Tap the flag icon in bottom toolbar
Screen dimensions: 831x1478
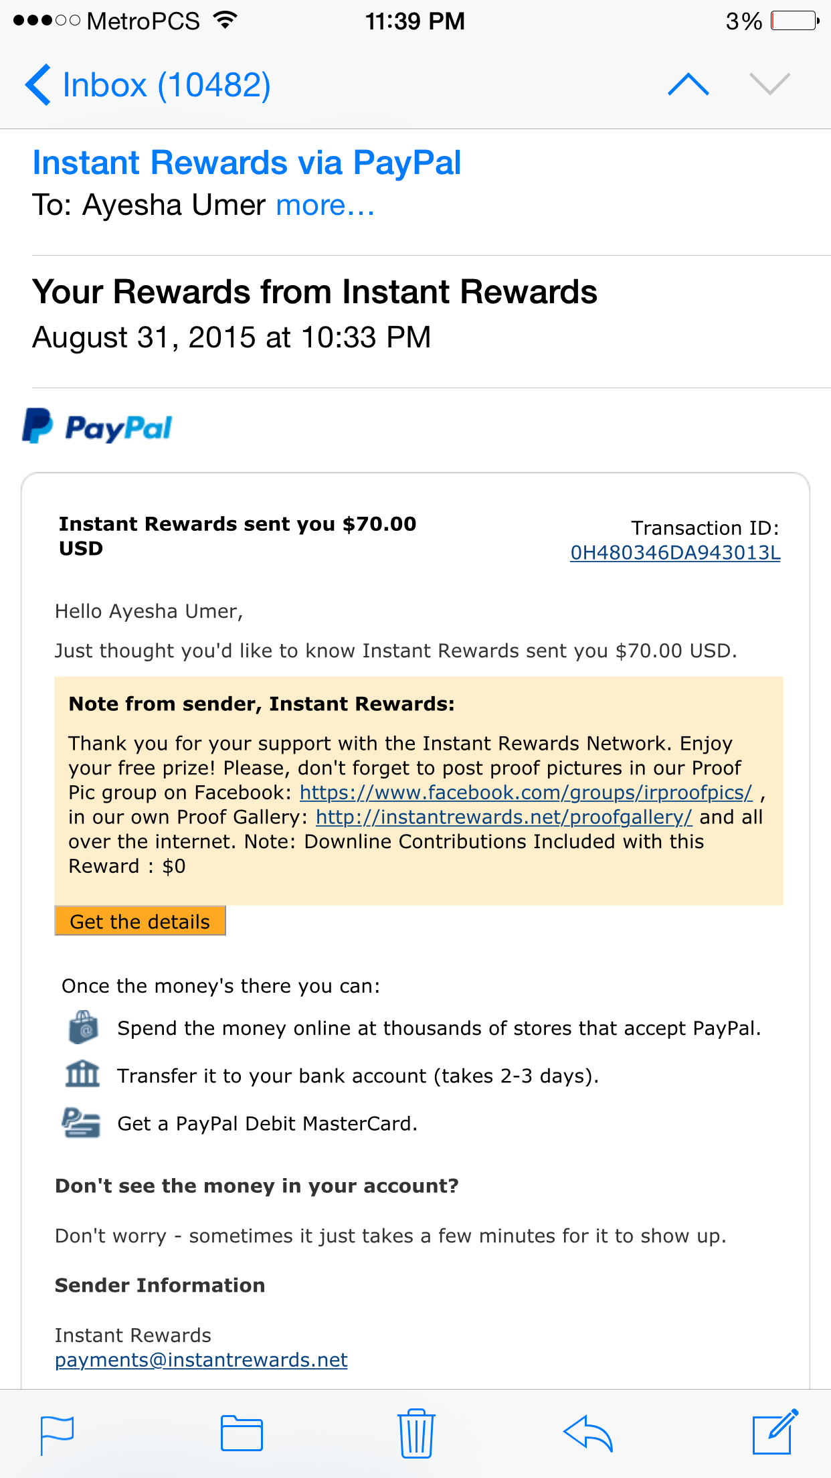(57, 1435)
